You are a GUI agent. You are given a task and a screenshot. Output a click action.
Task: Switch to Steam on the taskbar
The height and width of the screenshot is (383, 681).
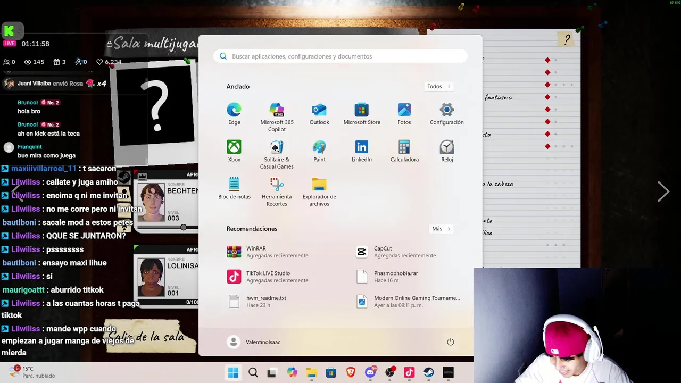point(429,372)
